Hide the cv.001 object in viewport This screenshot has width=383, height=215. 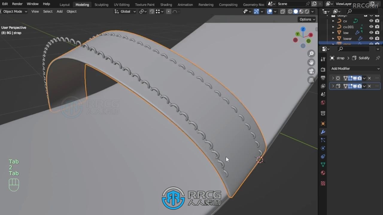coord(371,27)
